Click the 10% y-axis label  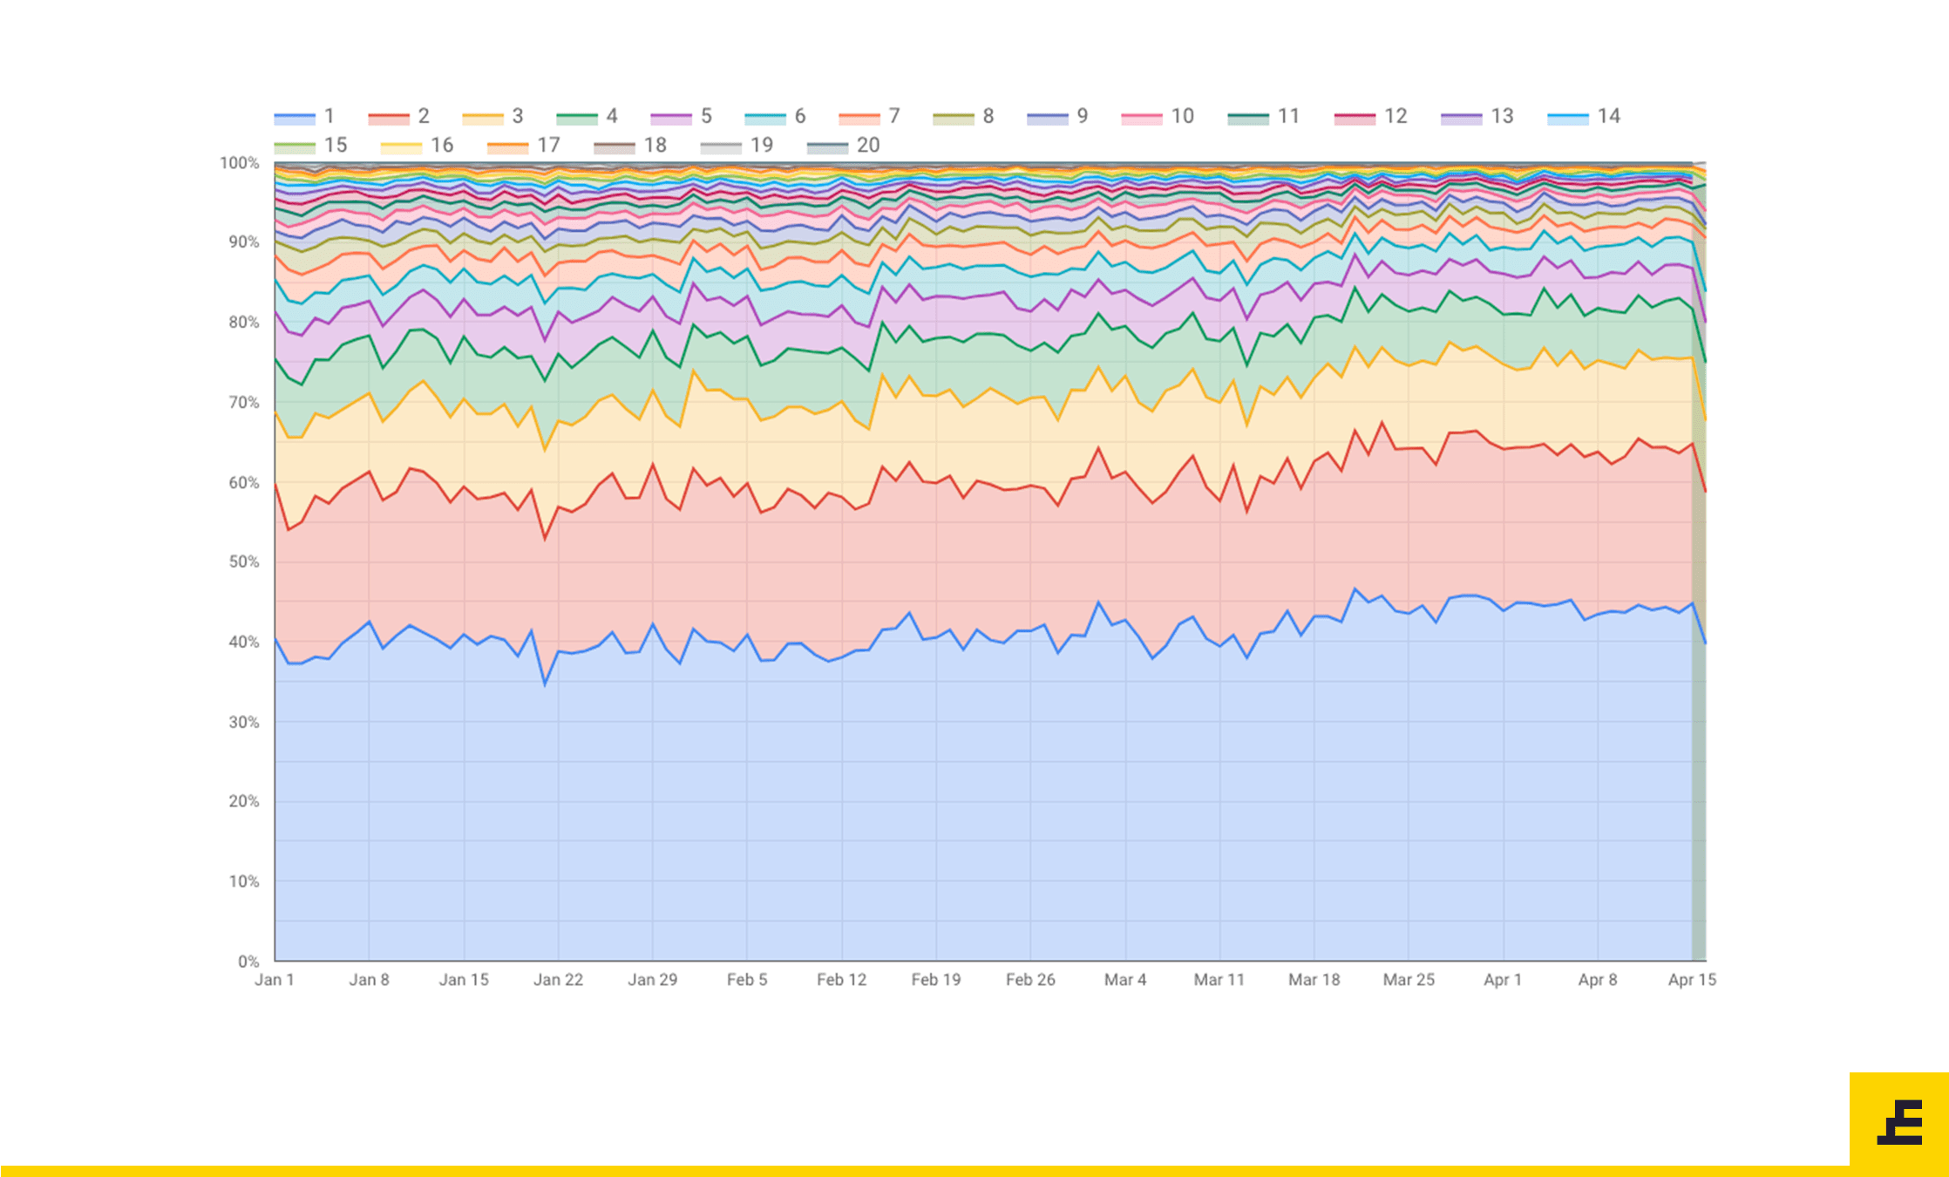[x=243, y=882]
